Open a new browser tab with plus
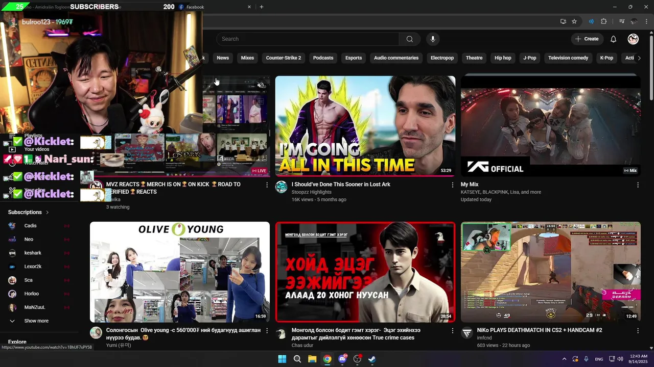This screenshot has width=654, height=367. pos(262,7)
